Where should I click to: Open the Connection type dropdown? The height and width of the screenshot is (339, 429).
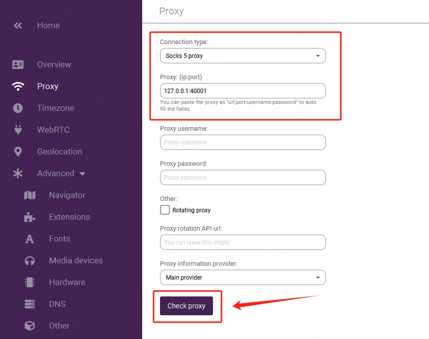(x=243, y=56)
